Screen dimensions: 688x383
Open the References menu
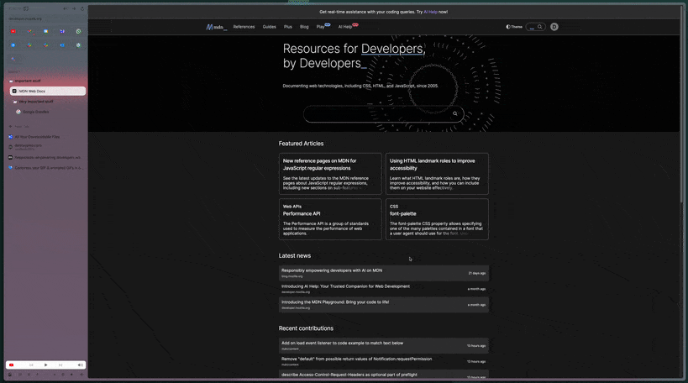[x=244, y=27]
